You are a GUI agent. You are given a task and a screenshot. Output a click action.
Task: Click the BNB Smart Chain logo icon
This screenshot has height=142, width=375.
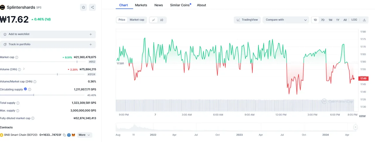tap(1, 135)
